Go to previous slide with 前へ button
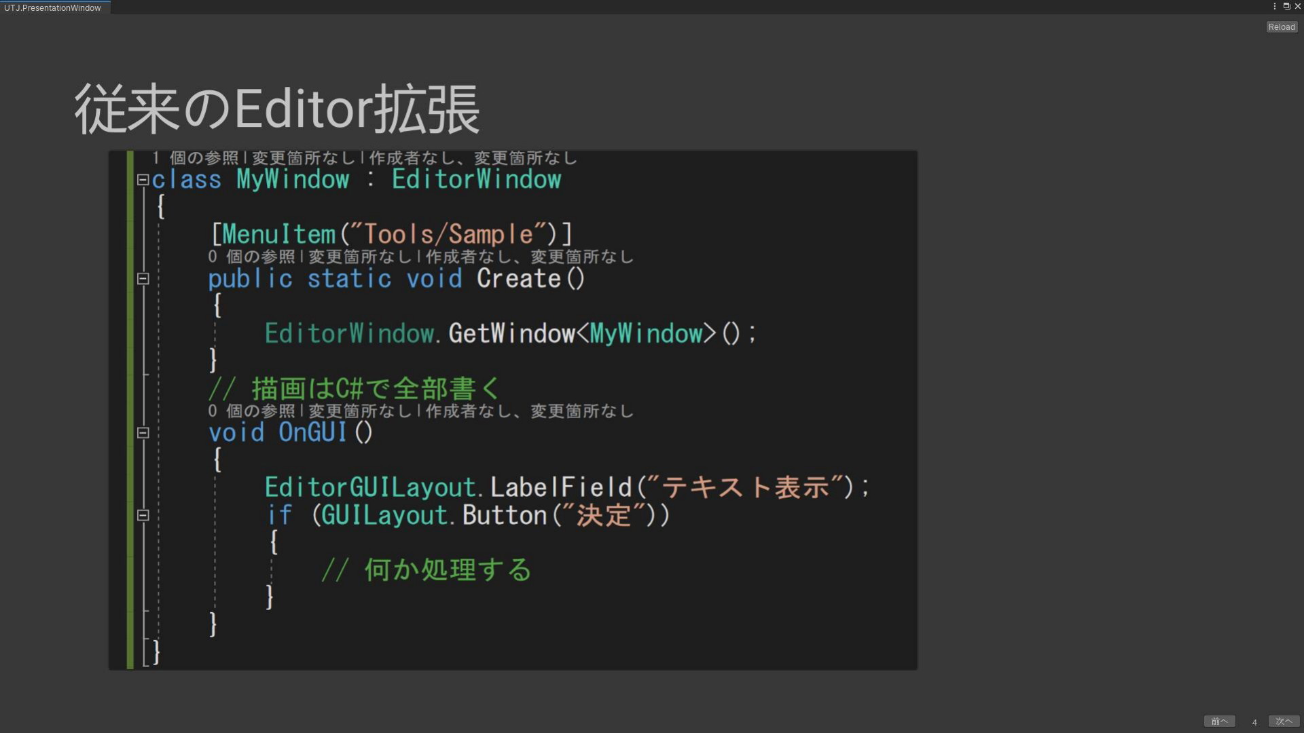This screenshot has height=733, width=1304. [1219, 721]
